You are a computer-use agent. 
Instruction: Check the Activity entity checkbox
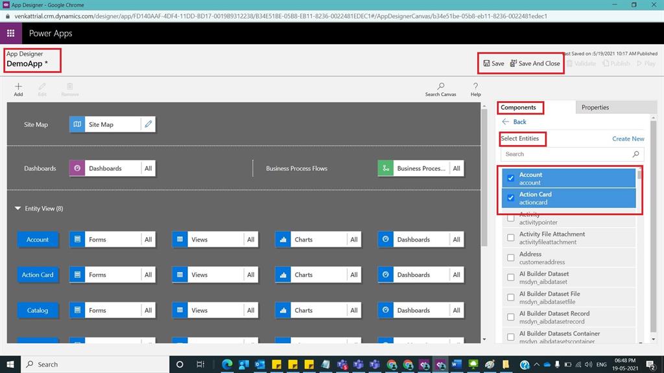[510, 218]
